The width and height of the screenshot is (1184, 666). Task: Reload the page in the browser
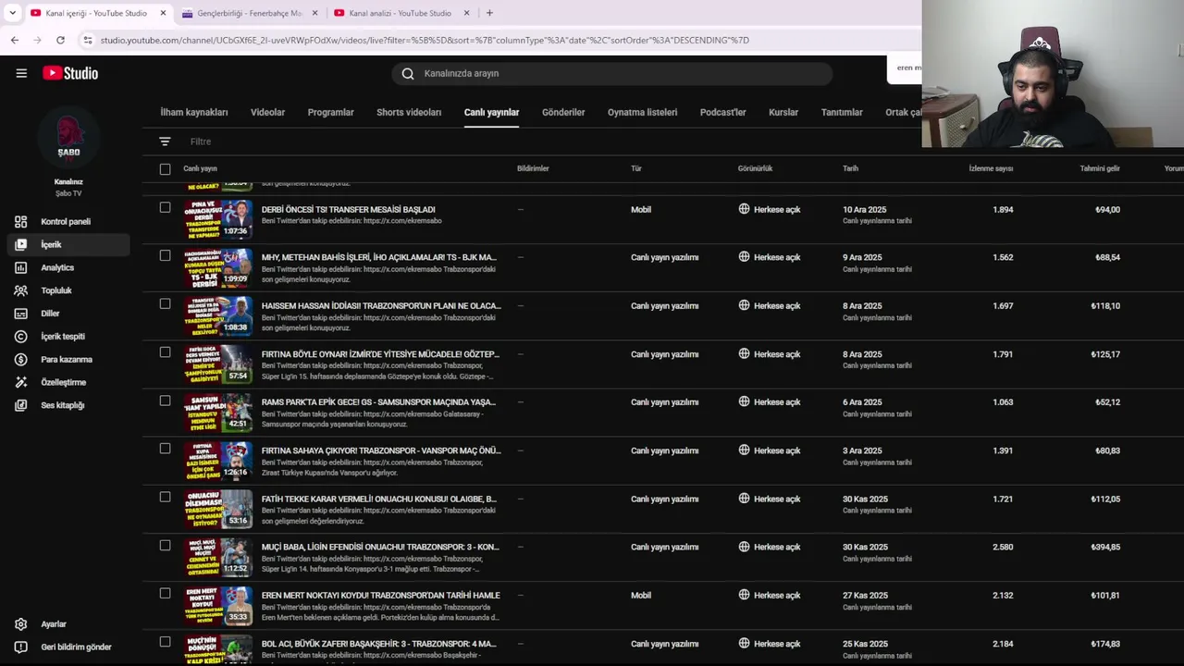tap(60, 40)
